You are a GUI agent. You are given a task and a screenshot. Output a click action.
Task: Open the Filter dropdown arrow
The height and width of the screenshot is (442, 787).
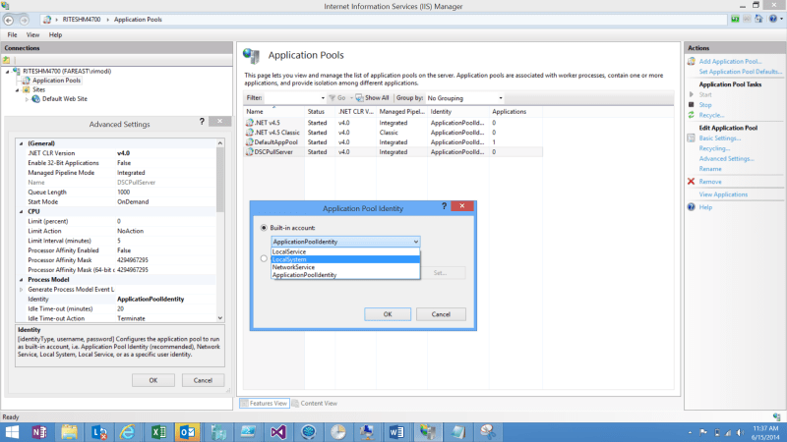coord(323,98)
